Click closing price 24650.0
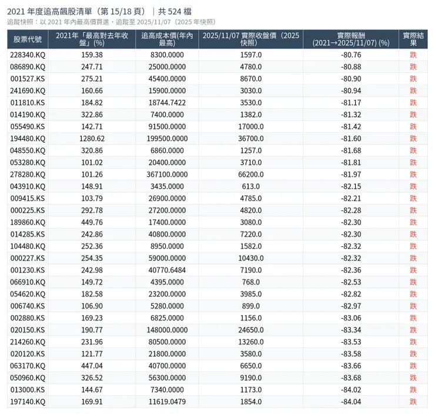This screenshot has width=435, height=415. pyautogui.click(x=251, y=330)
